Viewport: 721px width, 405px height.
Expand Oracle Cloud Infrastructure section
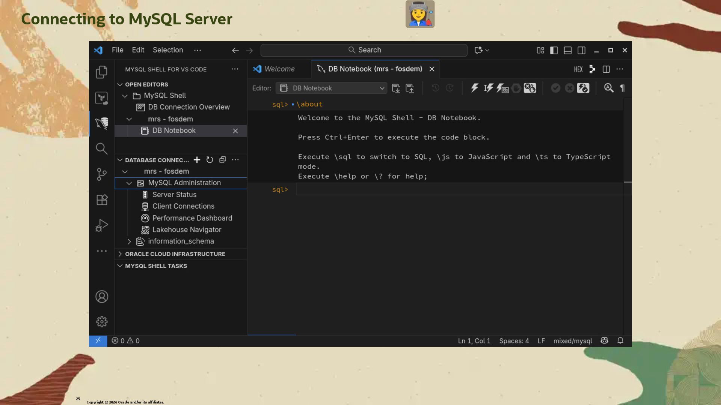(x=175, y=254)
